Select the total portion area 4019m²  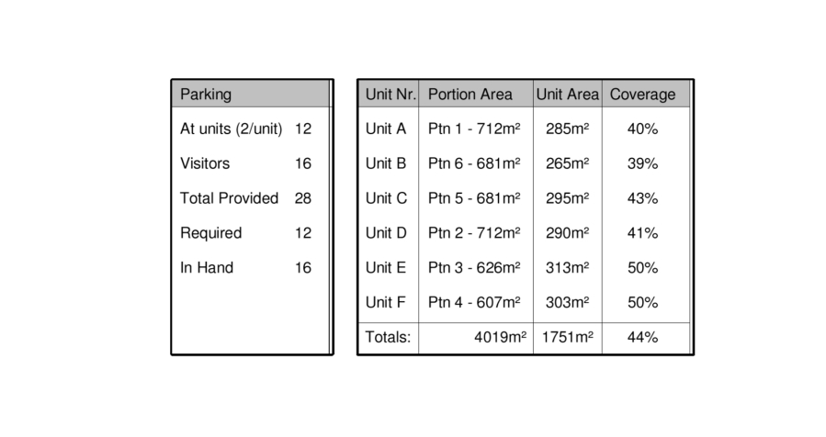[500, 338]
